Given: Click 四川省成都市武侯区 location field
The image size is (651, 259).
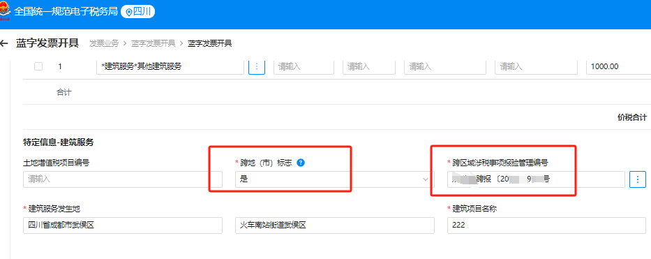Looking at the screenshot, I should [123, 225].
